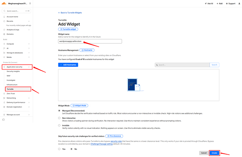Expand the Media section chevron
Screen dimensions: 242x157
[x=29, y=57]
